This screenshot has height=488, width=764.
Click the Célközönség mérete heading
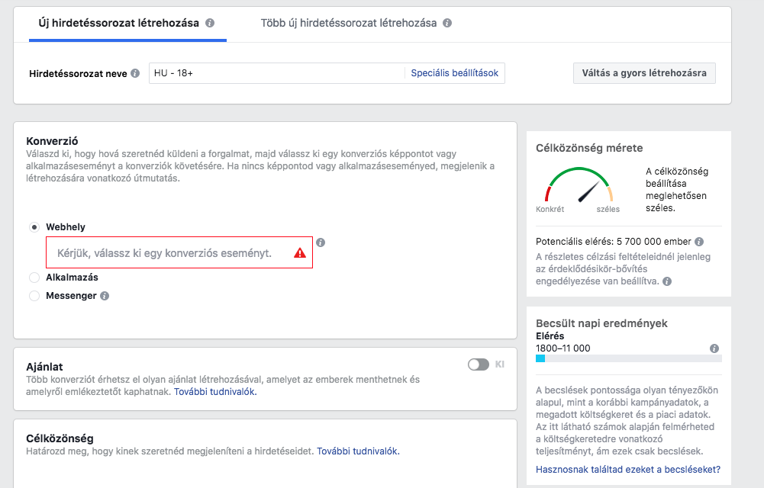(589, 148)
